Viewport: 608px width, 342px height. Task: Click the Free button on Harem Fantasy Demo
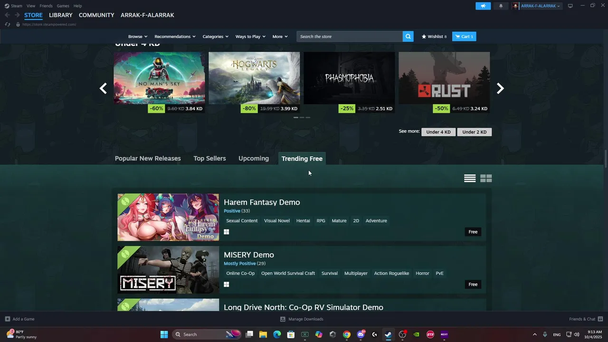(473, 232)
